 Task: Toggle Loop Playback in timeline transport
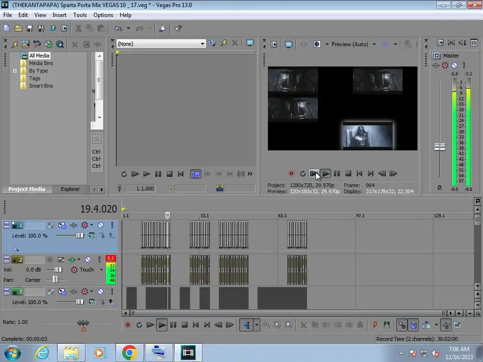pos(139,325)
